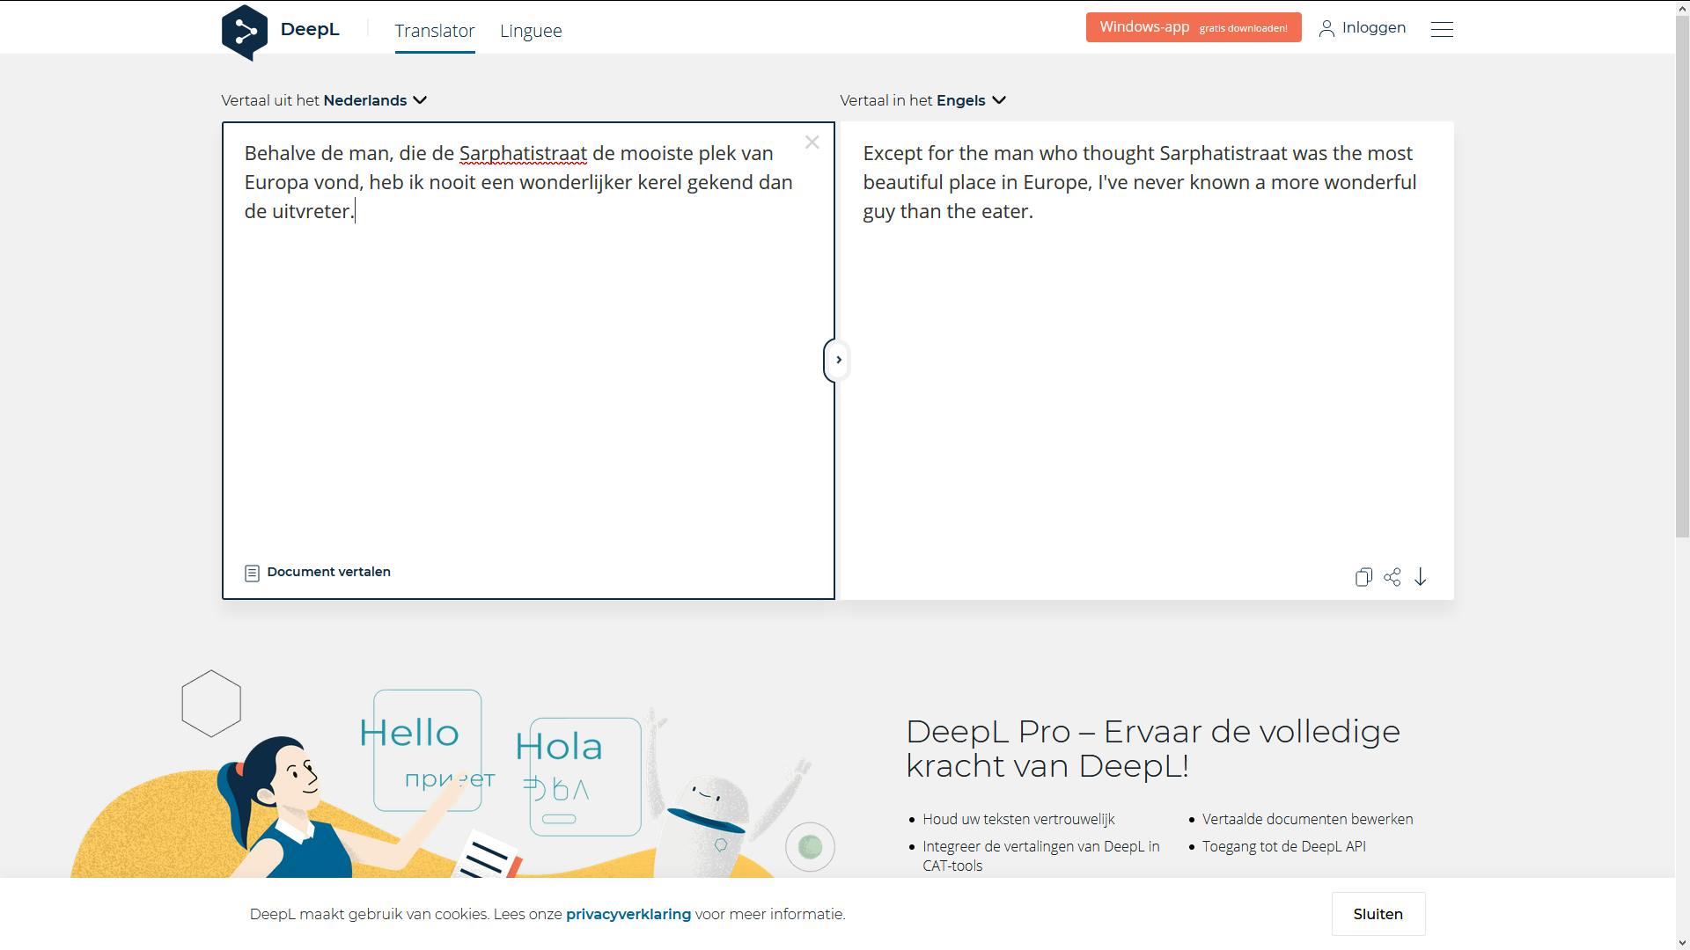Switch to the Translator tab
This screenshot has width=1690, height=950.
pyautogui.click(x=434, y=31)
